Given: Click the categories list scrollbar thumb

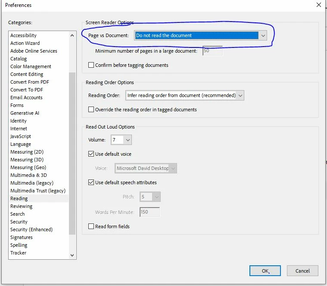Looking at the screenshot, I should pyautogui.click(x=72, y=154).
